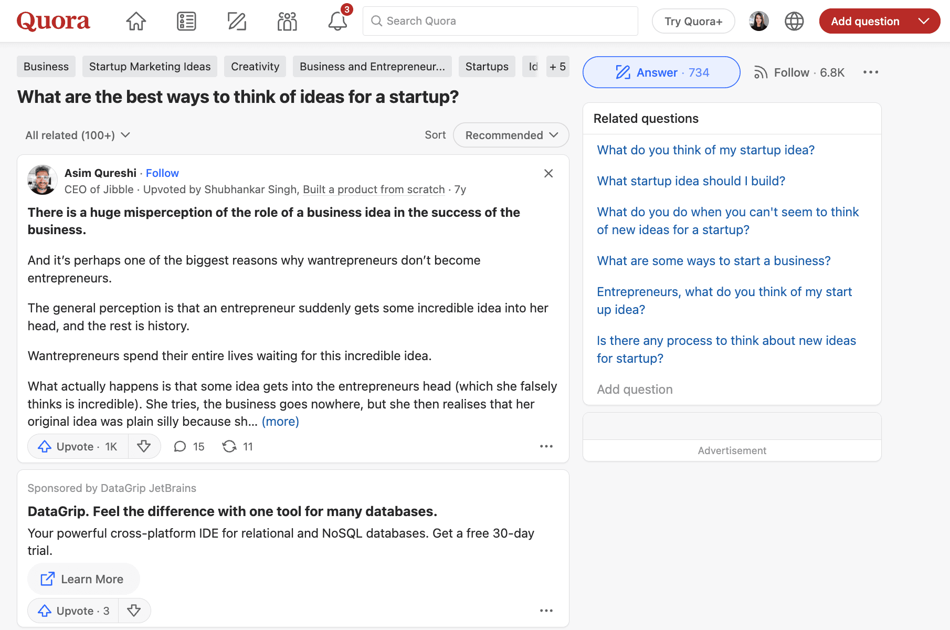950x630 pixels.
Task: Open the Recommended sort dropdown
Action: tap(511, 135)
